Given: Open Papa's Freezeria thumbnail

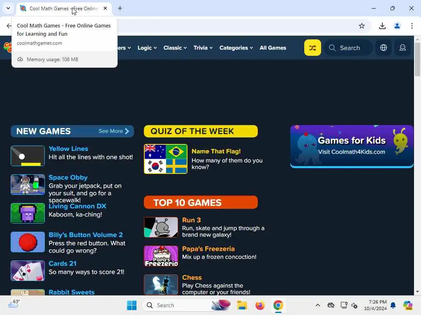Looking at the screenshot, I should point(161,256).
